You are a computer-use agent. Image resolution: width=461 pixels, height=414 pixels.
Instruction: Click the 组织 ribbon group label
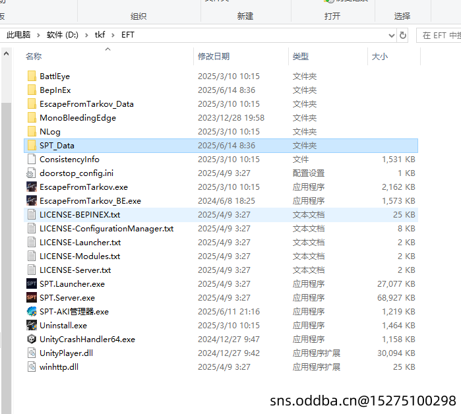tap(138, 16)
